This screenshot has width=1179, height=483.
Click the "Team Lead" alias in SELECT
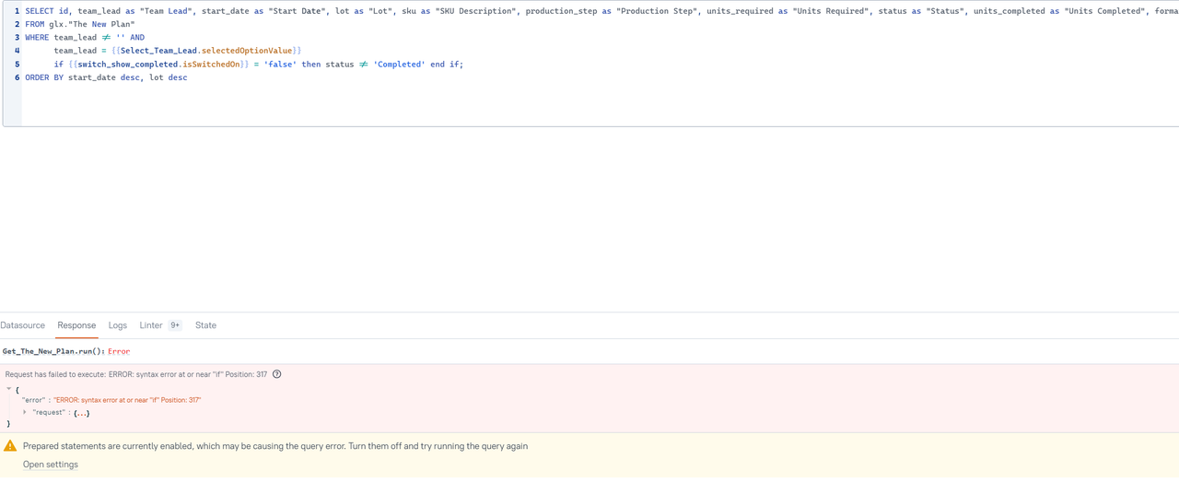tap(166, 11)
